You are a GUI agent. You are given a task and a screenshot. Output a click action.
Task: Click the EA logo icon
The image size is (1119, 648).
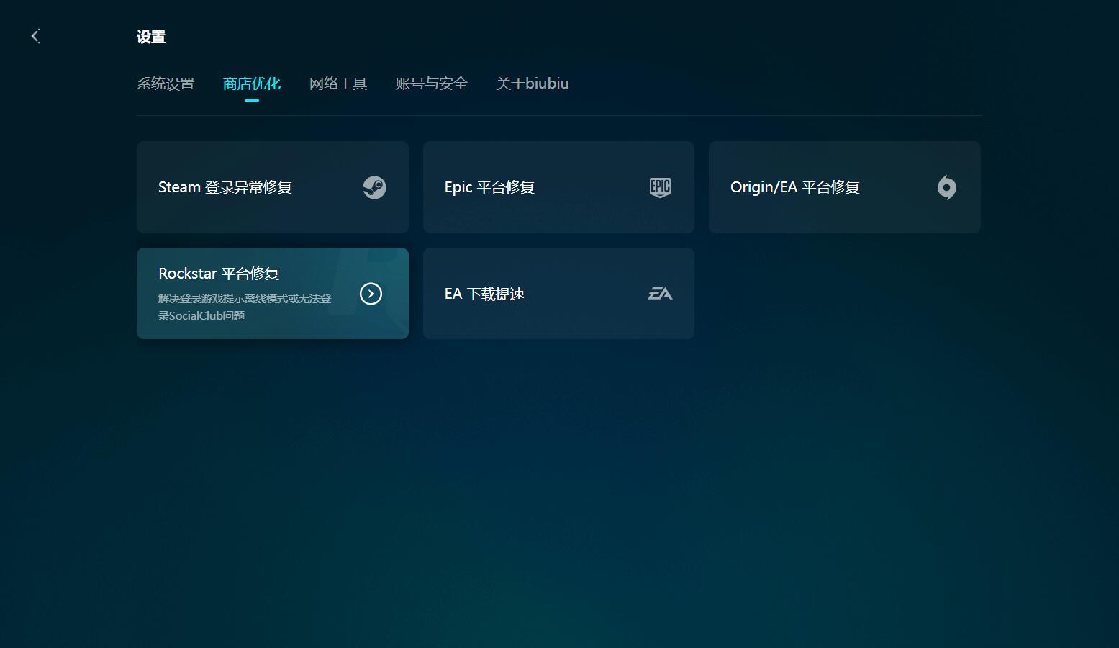point(660,294)
